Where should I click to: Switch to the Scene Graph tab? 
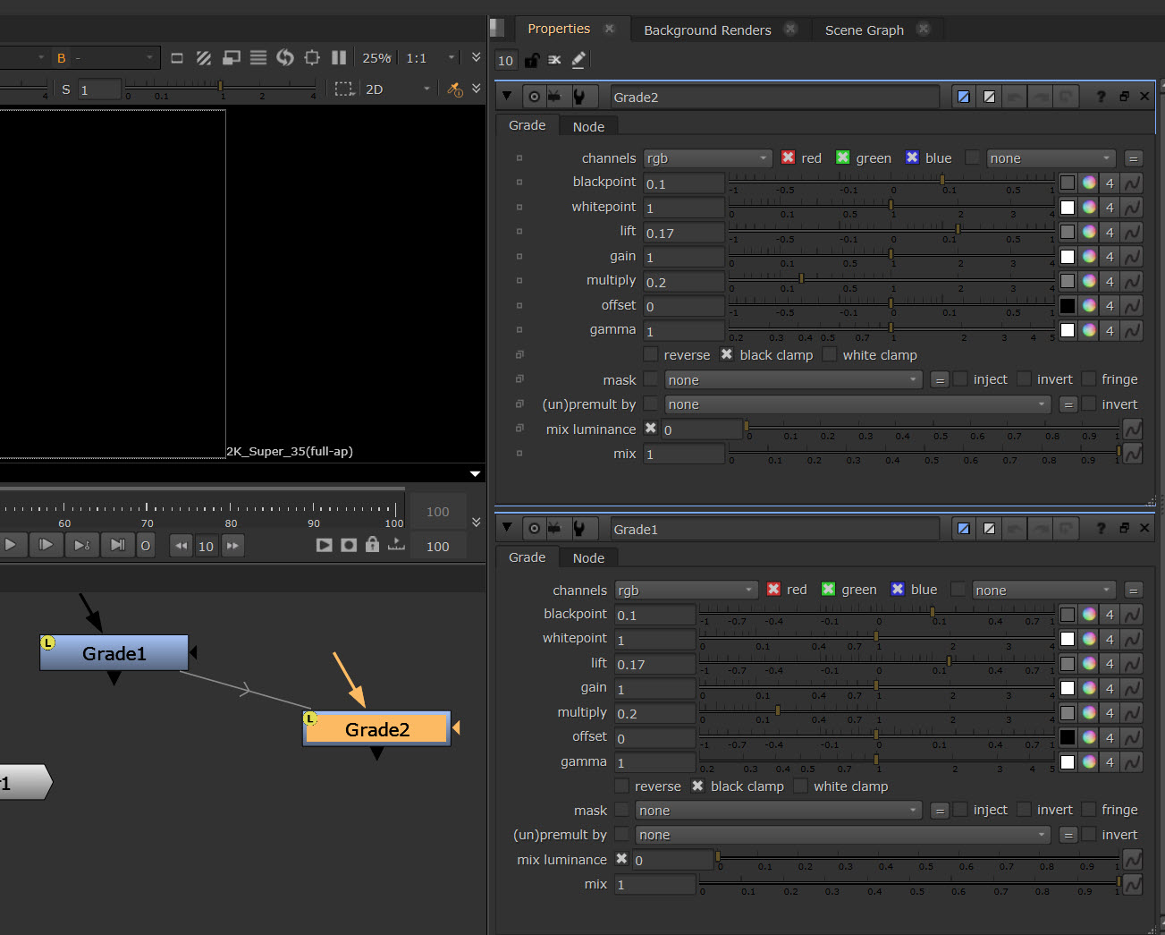pyautogui.click(x=864, y=30)
